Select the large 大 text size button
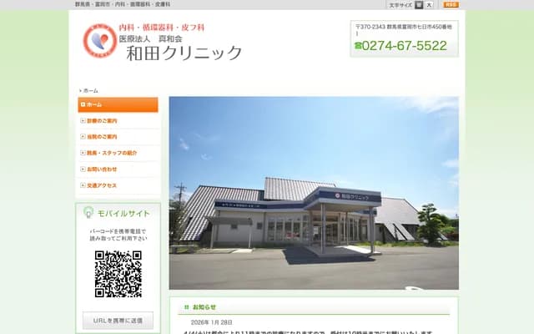Image resolution: width=534 pixels, height=334 pixels. pyautogui.click(x=429, y=5)
